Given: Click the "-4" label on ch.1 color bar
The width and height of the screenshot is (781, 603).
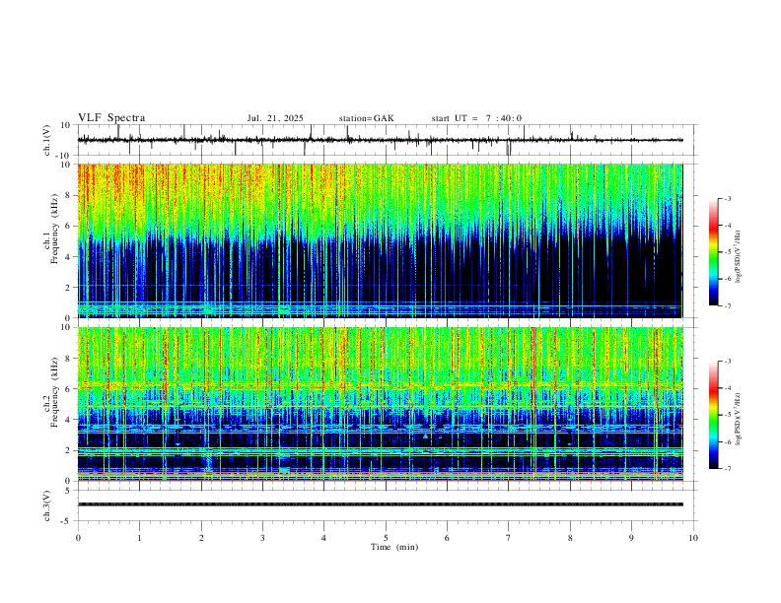Looking at the screenshot, I should (x=727, y=226).
